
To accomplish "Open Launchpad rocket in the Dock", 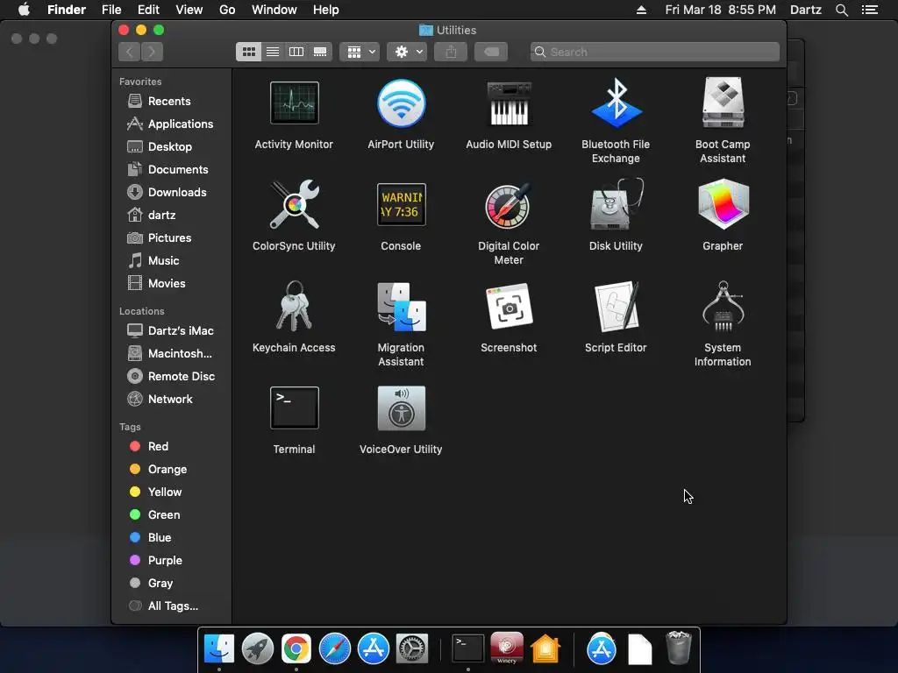I will (x=258, y=648).
